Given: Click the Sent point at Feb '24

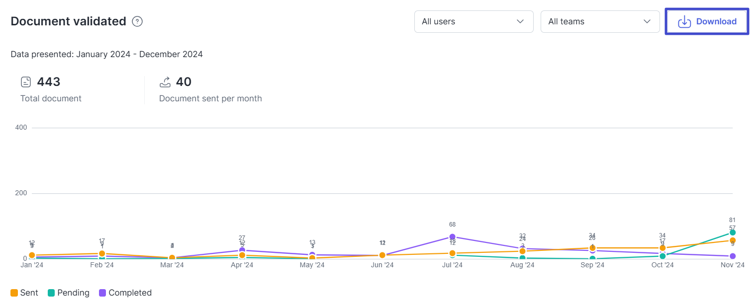Looking at the screenshot, I should (102, 253).
